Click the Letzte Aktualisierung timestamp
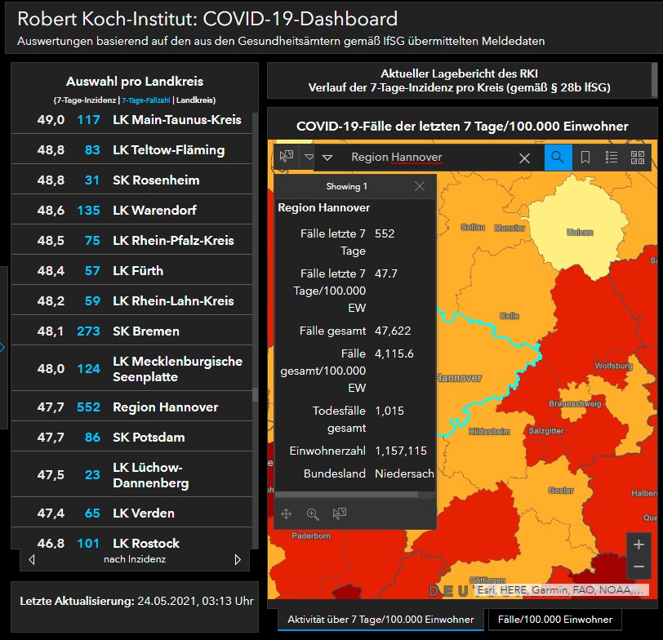The height and width of the screenshot is (640, 663). coord(195,601)
